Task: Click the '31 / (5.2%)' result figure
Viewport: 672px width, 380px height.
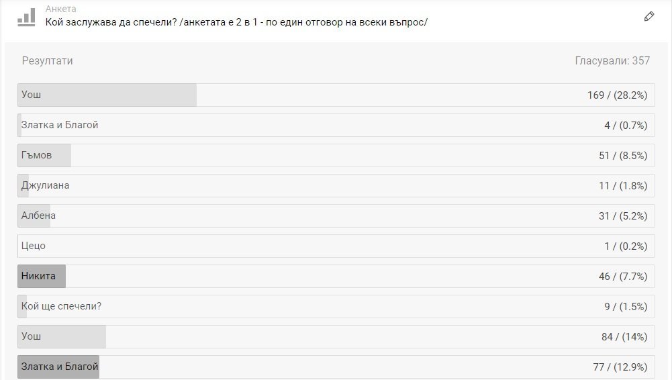Action: click(x=622, y=216)
